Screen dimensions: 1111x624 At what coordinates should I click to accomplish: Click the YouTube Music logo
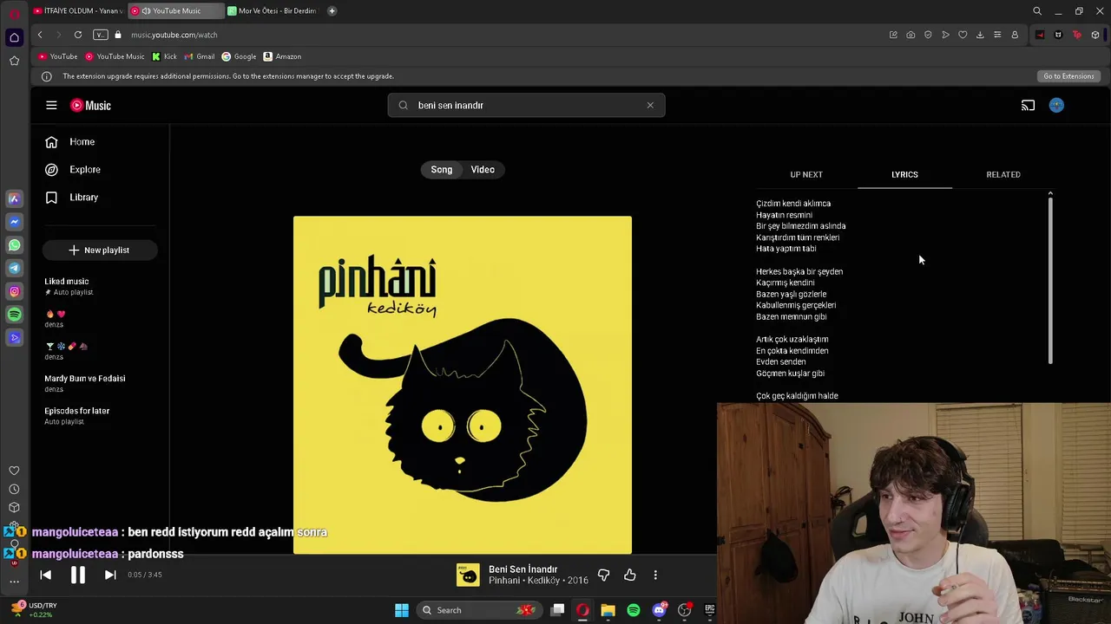(90, 105)
